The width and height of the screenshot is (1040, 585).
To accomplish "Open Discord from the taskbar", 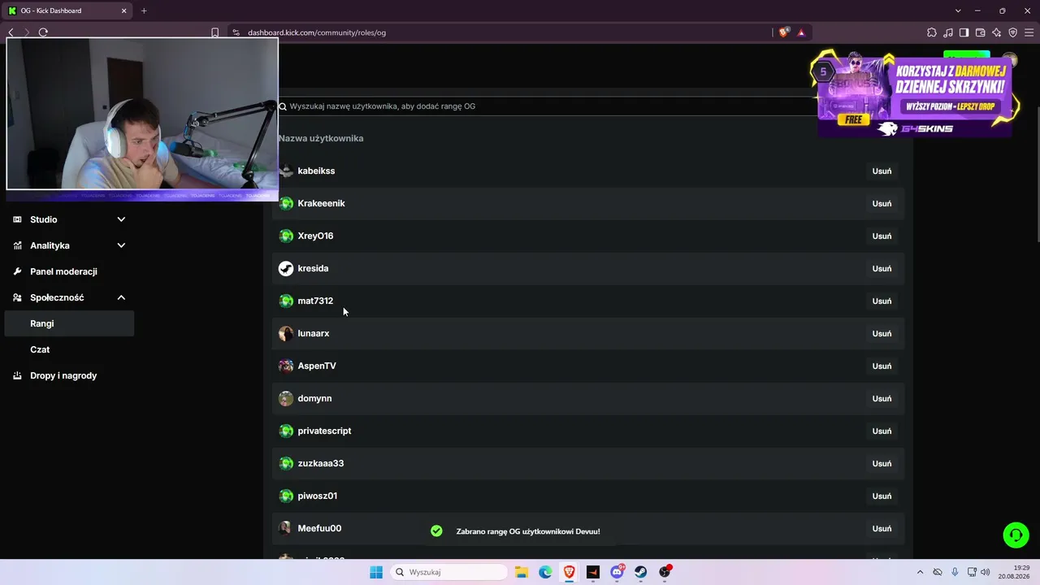I will click(617, 572).
